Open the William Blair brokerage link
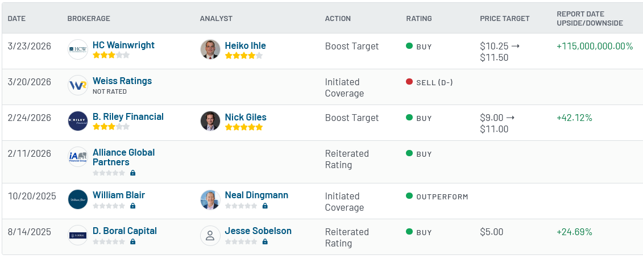This screenshot has width=643, height=259. point(119,195)
